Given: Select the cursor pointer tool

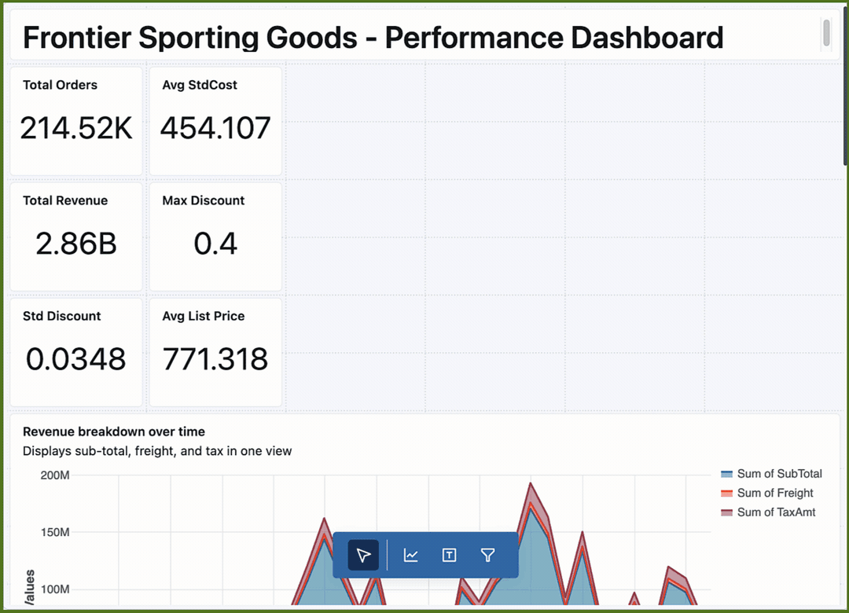Looking at the screenshot, I should [363, 556].
